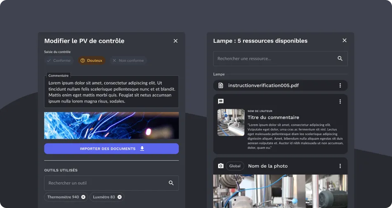Focus the Rechercher un outil field

112,183
